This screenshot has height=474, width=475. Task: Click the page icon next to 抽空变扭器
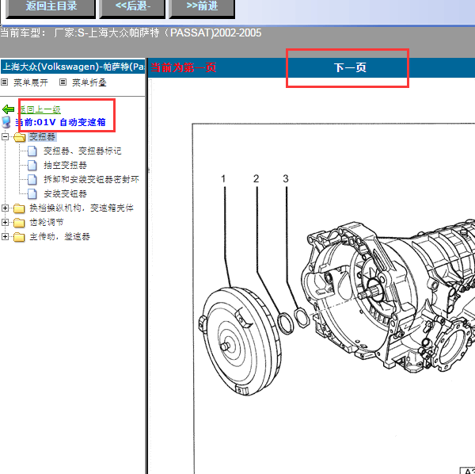coord(32,166)
